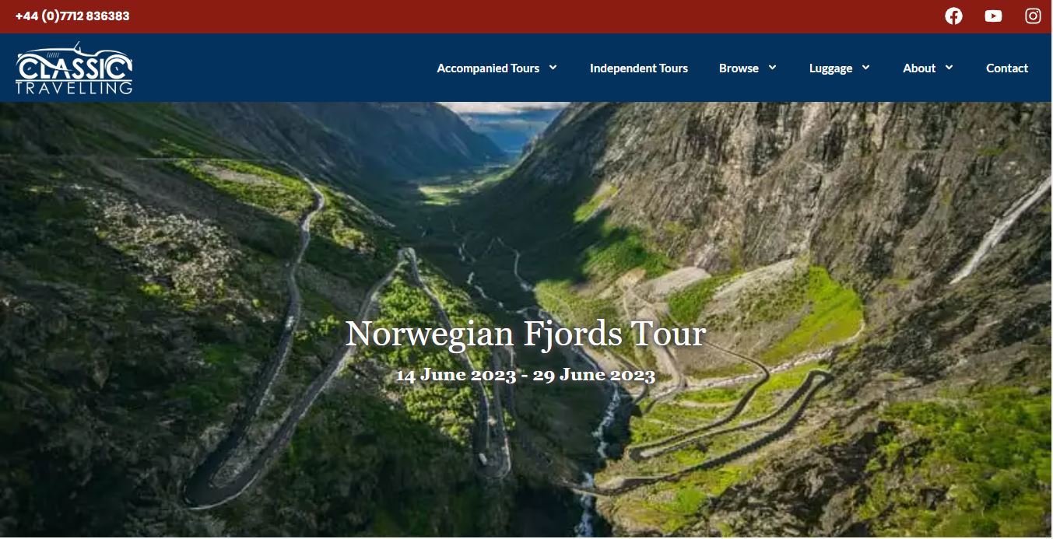Expand the Luggage dropdown arrow
Image resolution: width=1053 pixels, height=539 pixels.
tap(865, 68)
